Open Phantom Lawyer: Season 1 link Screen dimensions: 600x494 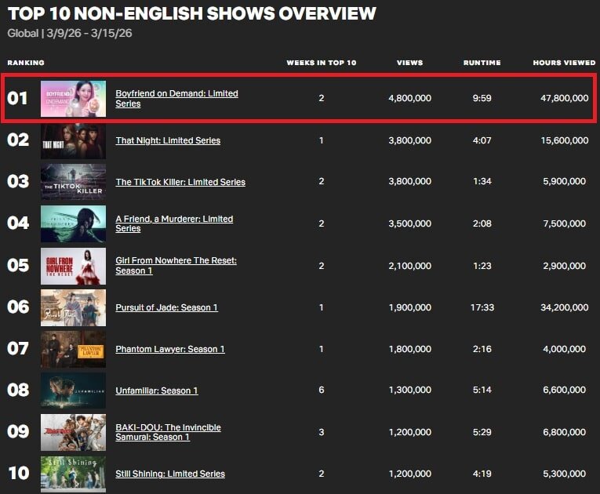[x=170, y=349]
